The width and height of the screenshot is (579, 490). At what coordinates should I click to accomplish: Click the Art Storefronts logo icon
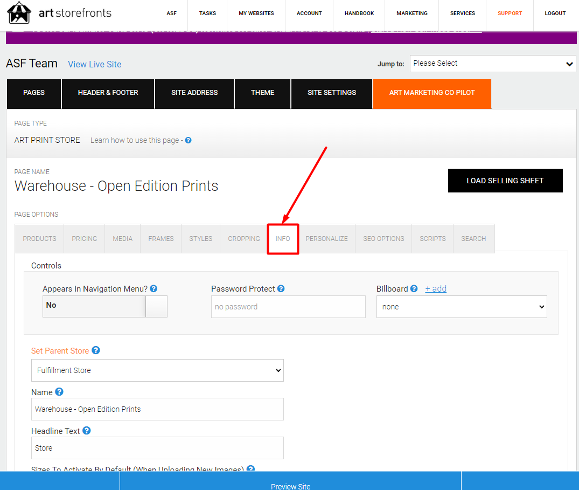click(19, 12)
